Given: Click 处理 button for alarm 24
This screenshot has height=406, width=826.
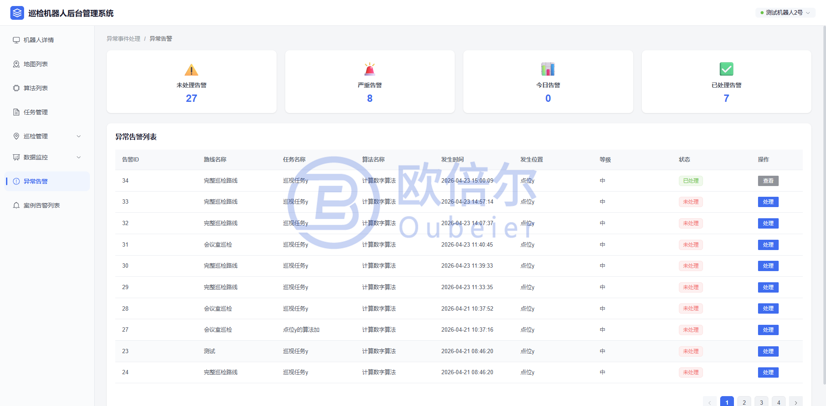Looking at the screenshot, I should [768, 372].
